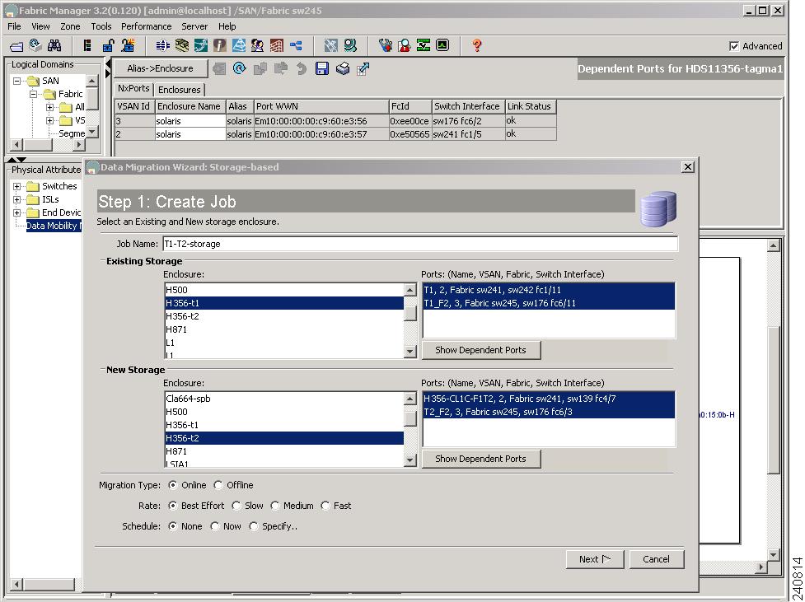The height and width of the screenshot is (602, 805).
Task: Click the two-people users toolbar icon
Action: click(x=258, y=45)
